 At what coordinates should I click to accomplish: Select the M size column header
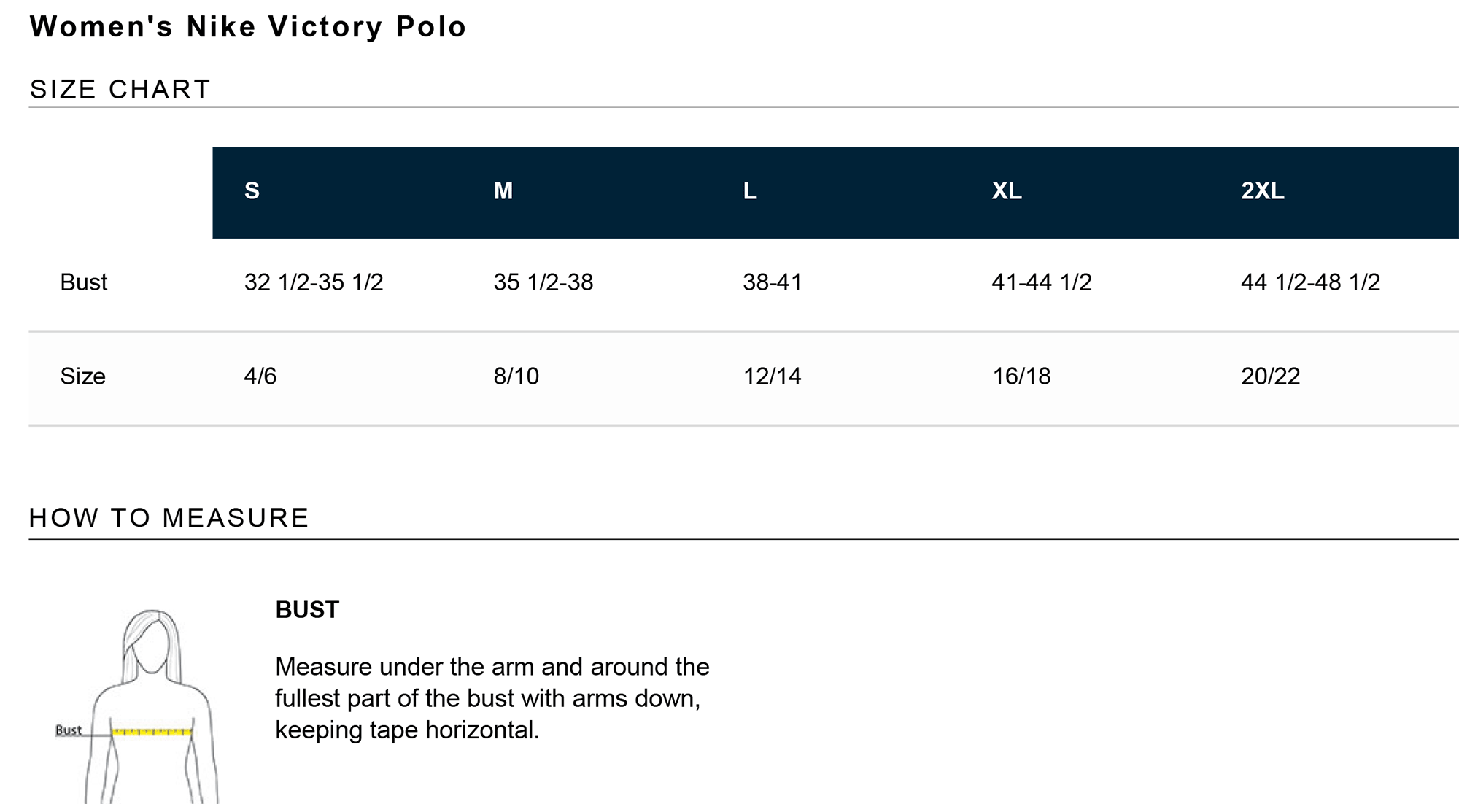point(503,191)
